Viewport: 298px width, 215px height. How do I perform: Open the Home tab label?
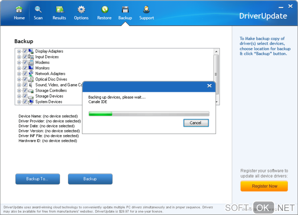click(19, 18)
